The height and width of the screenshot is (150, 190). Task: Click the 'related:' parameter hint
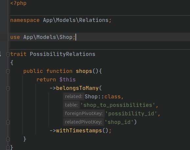point(74,96)
